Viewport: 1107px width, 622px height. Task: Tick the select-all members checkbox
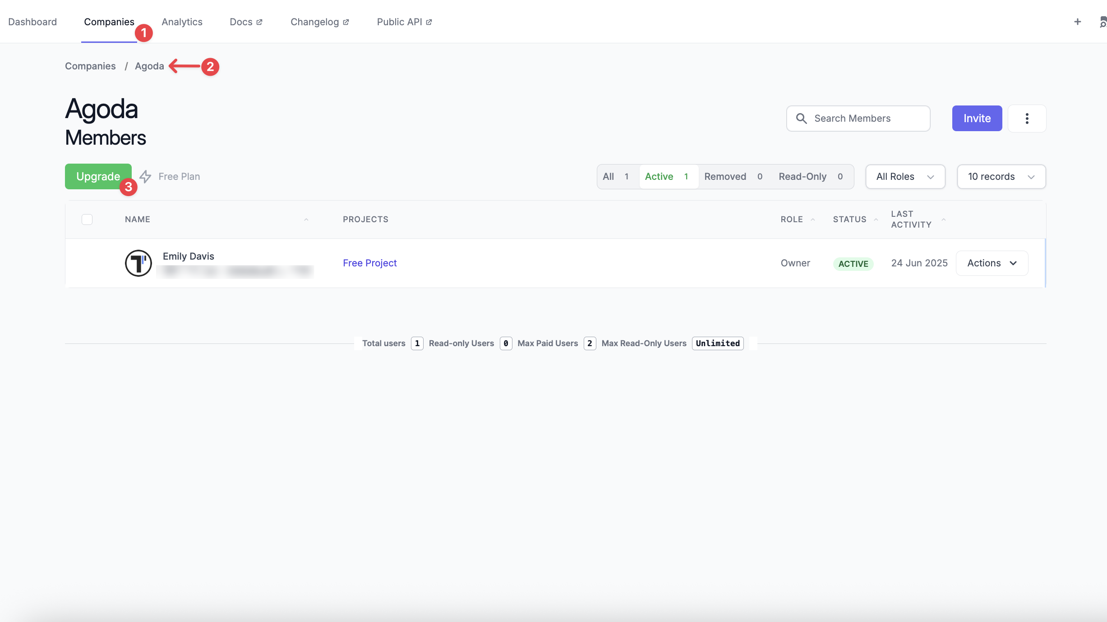87,220
